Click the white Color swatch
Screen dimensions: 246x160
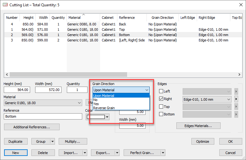pos(96,117)
